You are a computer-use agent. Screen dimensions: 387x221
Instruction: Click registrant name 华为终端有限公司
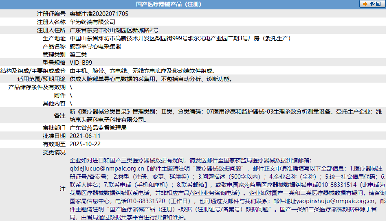click(x=92, y=22)
